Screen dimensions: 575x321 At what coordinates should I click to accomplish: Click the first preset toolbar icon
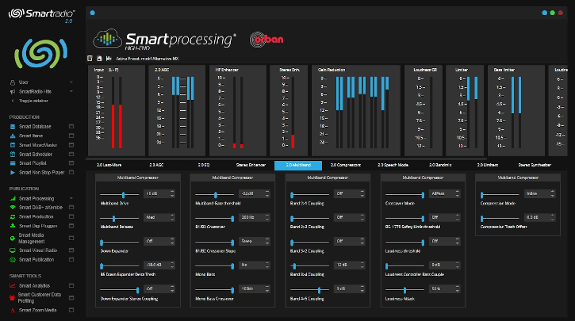(90, 59)
